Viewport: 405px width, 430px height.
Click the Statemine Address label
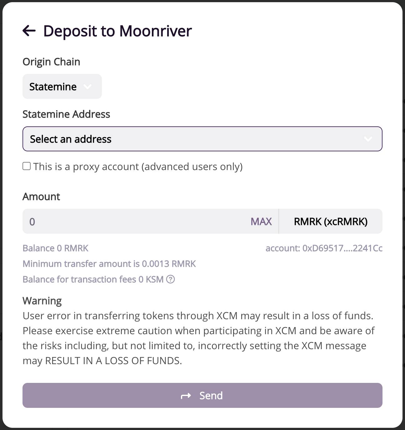point(66,114)
